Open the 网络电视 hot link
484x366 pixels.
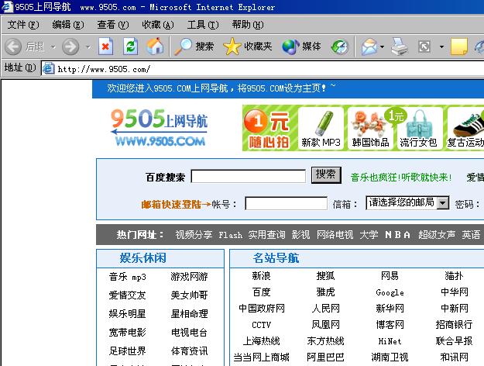click(x=335, y=235)
